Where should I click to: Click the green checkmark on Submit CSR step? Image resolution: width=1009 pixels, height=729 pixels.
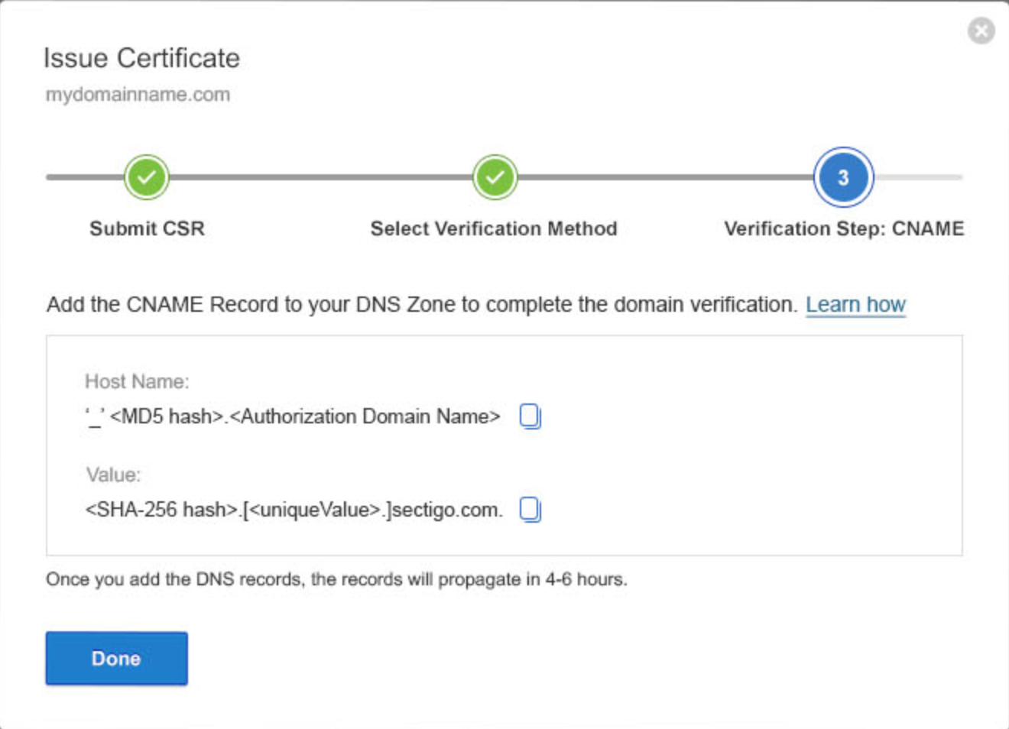pyautogui.click(x=145, y=176)
